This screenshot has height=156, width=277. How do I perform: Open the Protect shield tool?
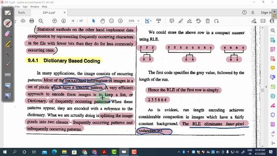point(273,115)
